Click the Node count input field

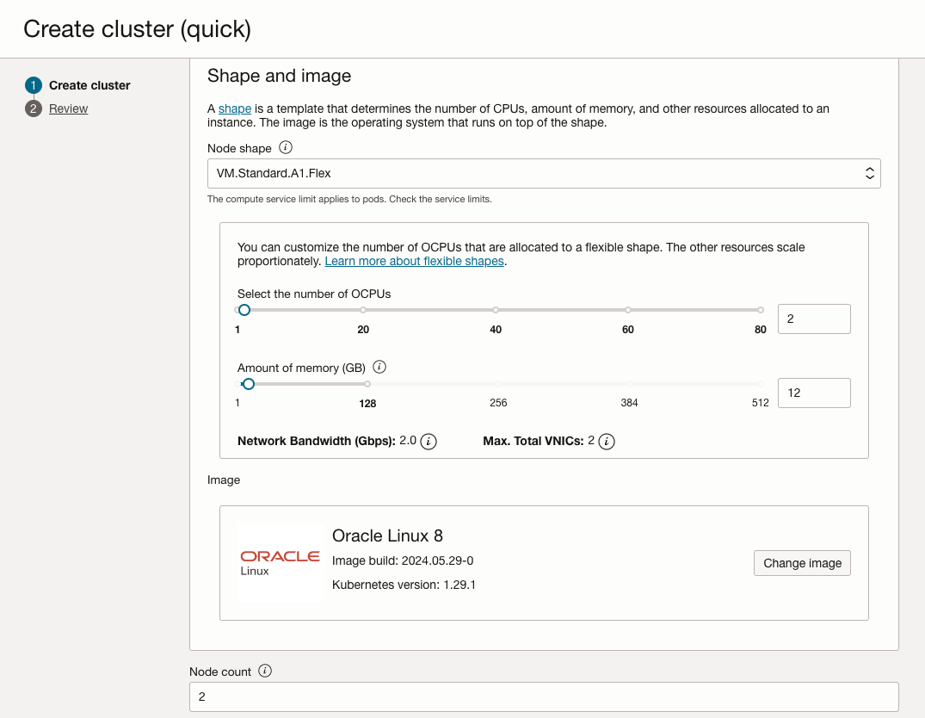544,696
